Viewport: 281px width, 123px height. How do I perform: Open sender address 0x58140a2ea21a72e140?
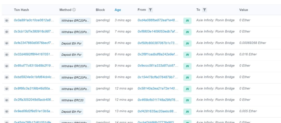(x=158, y=88)
